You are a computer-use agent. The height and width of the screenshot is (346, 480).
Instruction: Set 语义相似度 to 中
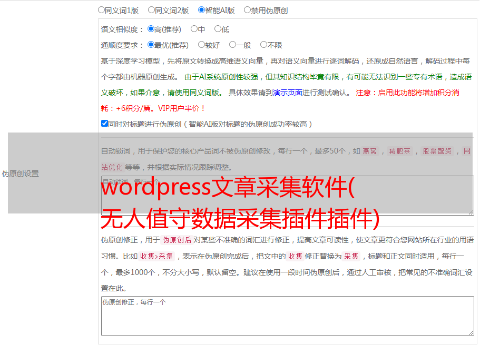click(194, 29)
